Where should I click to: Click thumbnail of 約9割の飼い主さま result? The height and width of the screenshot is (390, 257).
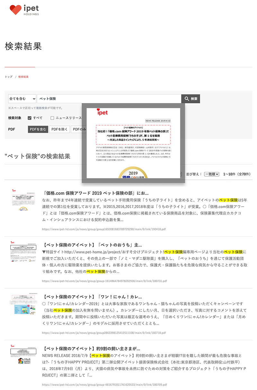(24, 355)
